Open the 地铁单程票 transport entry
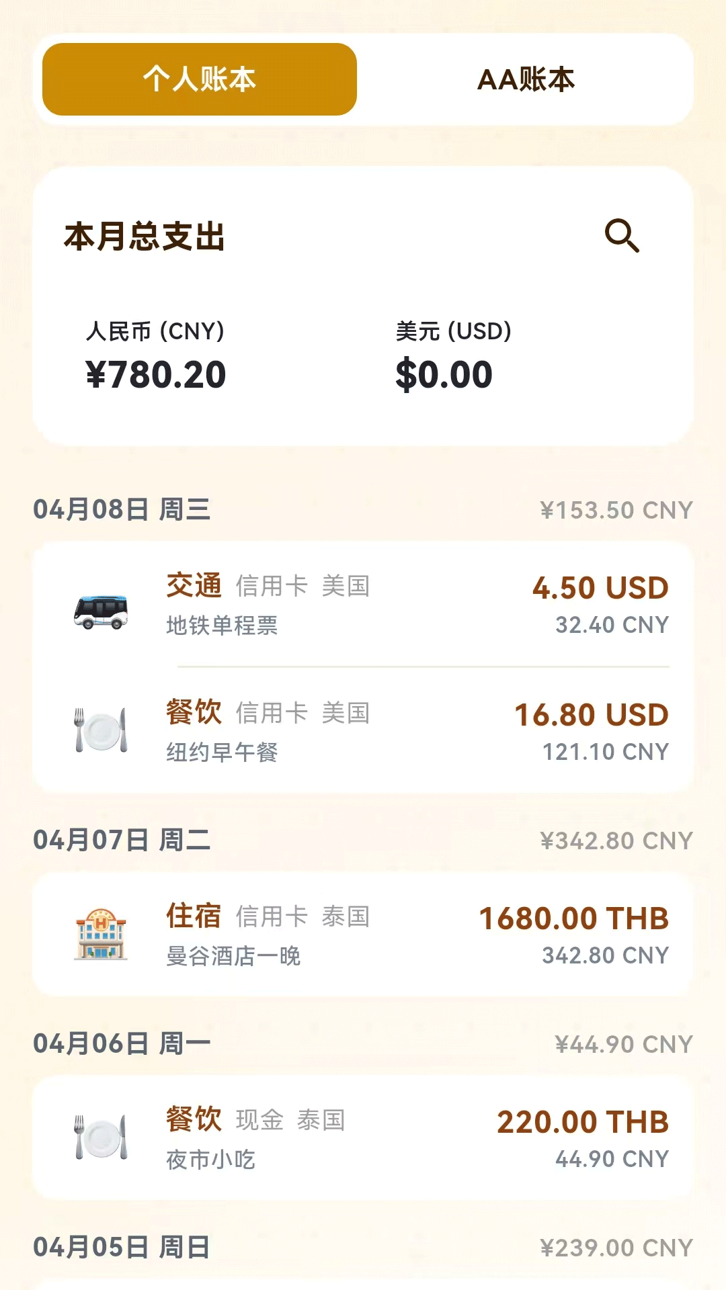The width and height of the screenshot is (726, 1290). (363, 605)
